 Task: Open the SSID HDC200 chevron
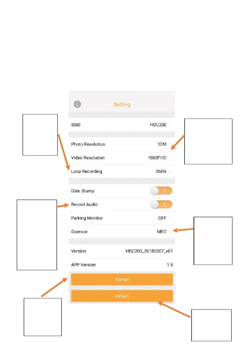click(170, 125)
